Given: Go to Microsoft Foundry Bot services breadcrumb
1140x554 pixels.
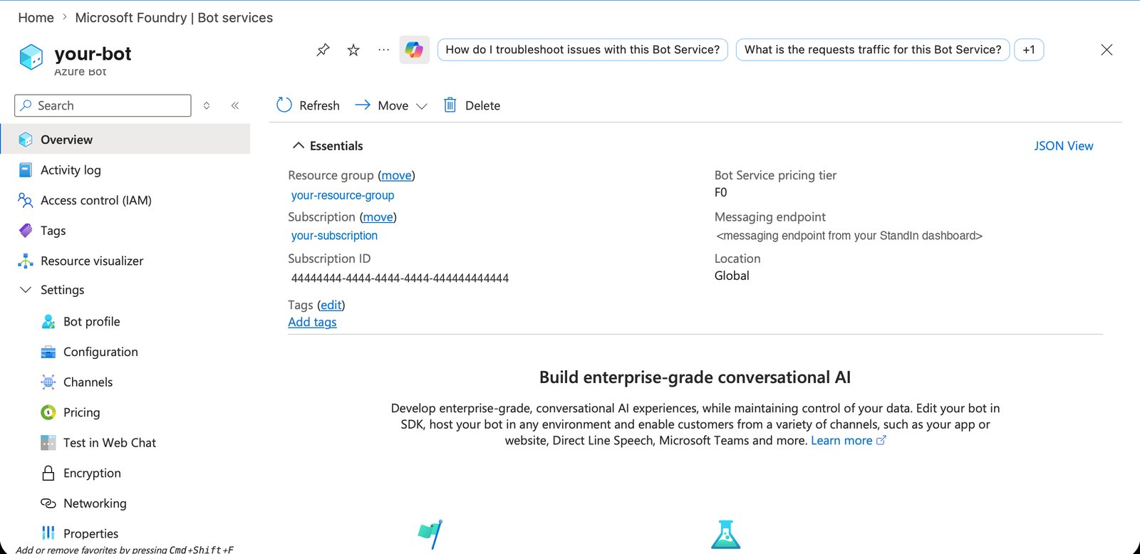Looking at the screenshot, I should tap(174, 18).
